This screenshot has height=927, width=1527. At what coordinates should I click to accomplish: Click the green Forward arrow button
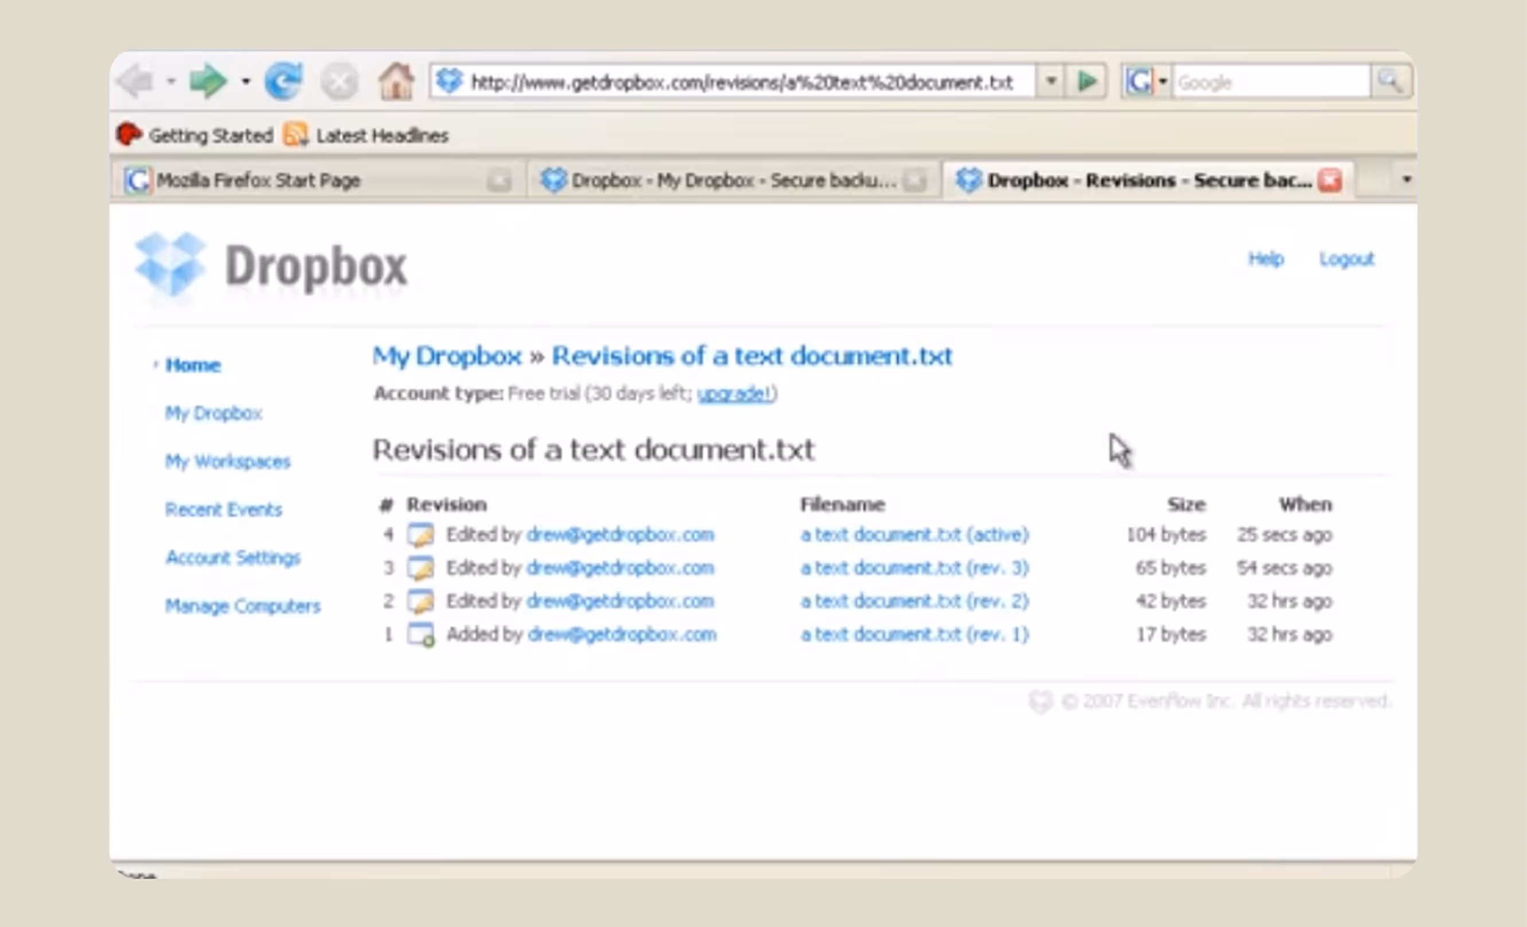[207, 81]
